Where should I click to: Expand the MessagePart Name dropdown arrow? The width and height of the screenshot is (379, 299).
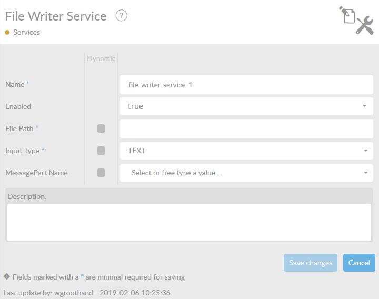364,173
